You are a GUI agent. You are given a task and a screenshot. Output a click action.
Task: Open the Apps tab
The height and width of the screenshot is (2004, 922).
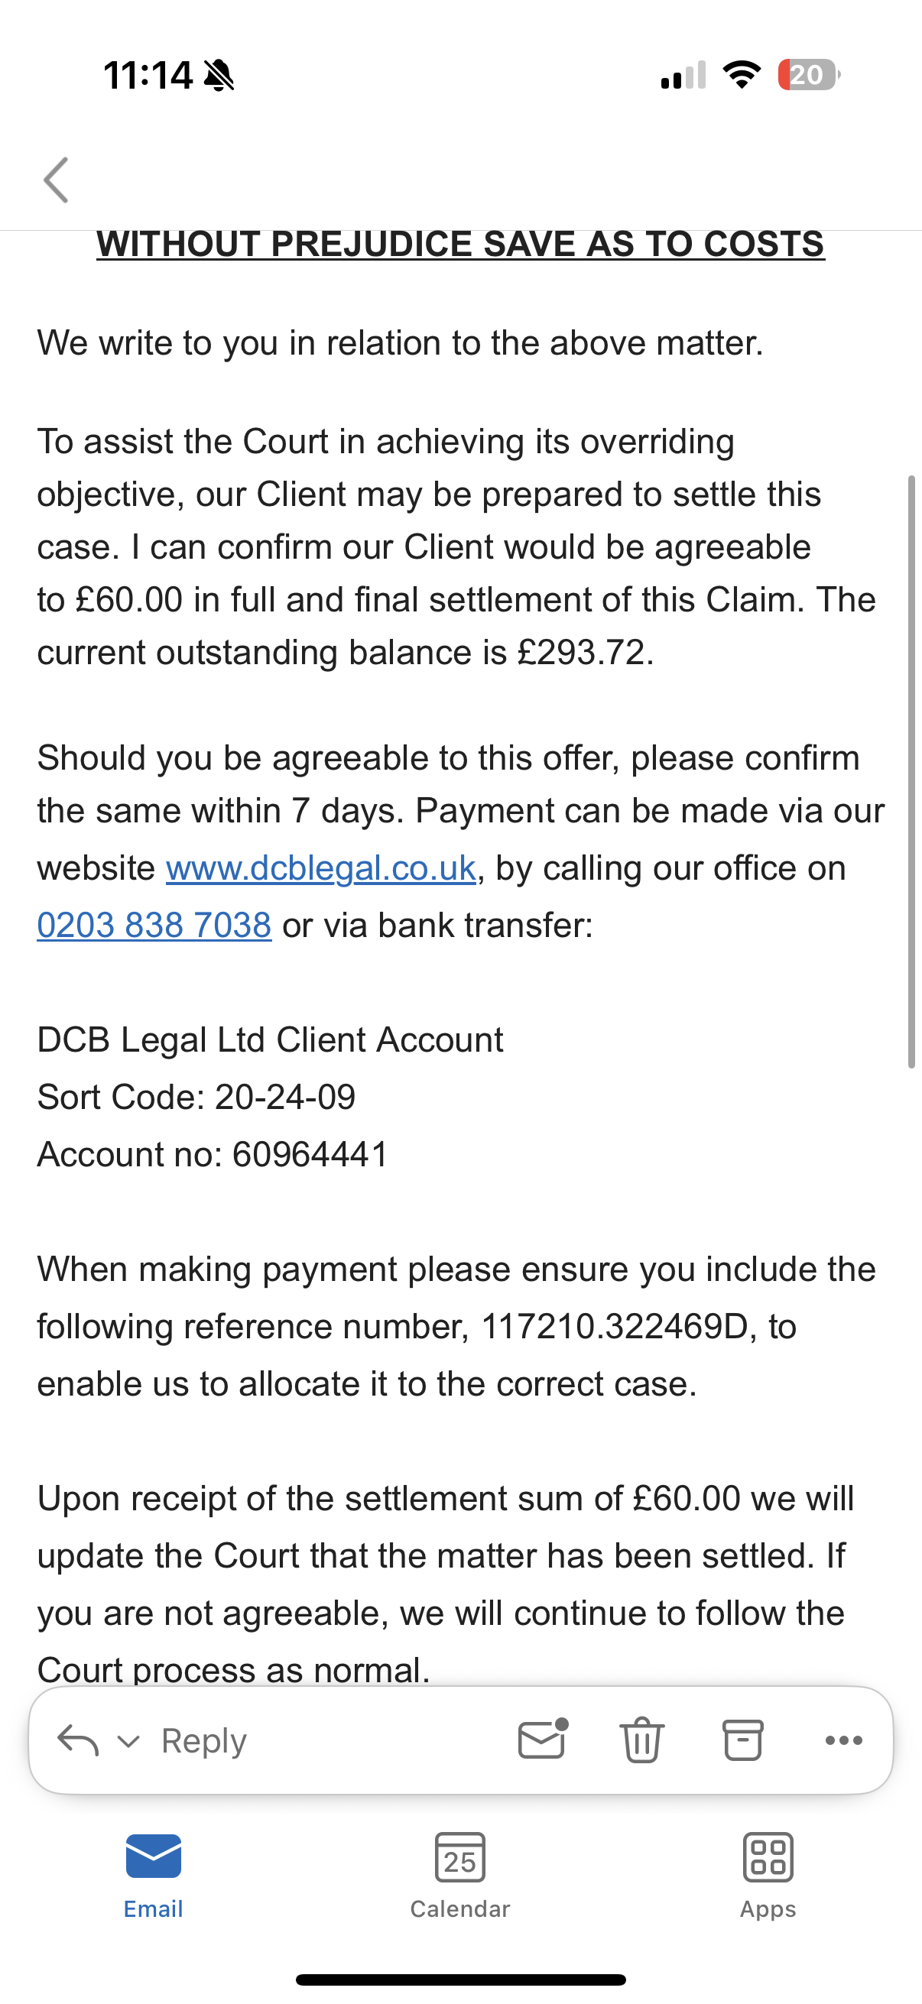click(x=768, y=1875)
